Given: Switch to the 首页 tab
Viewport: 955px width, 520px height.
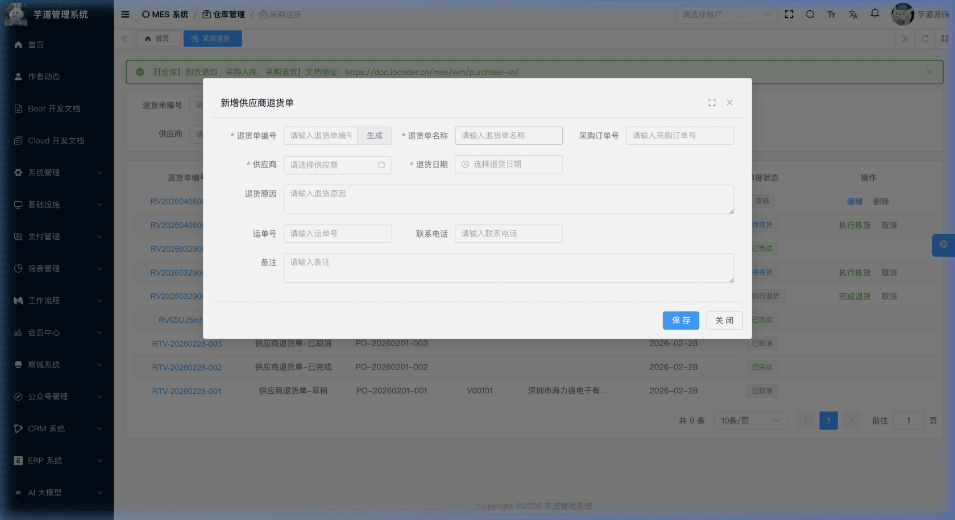Looking at the screenshot, I should (159, 39).
